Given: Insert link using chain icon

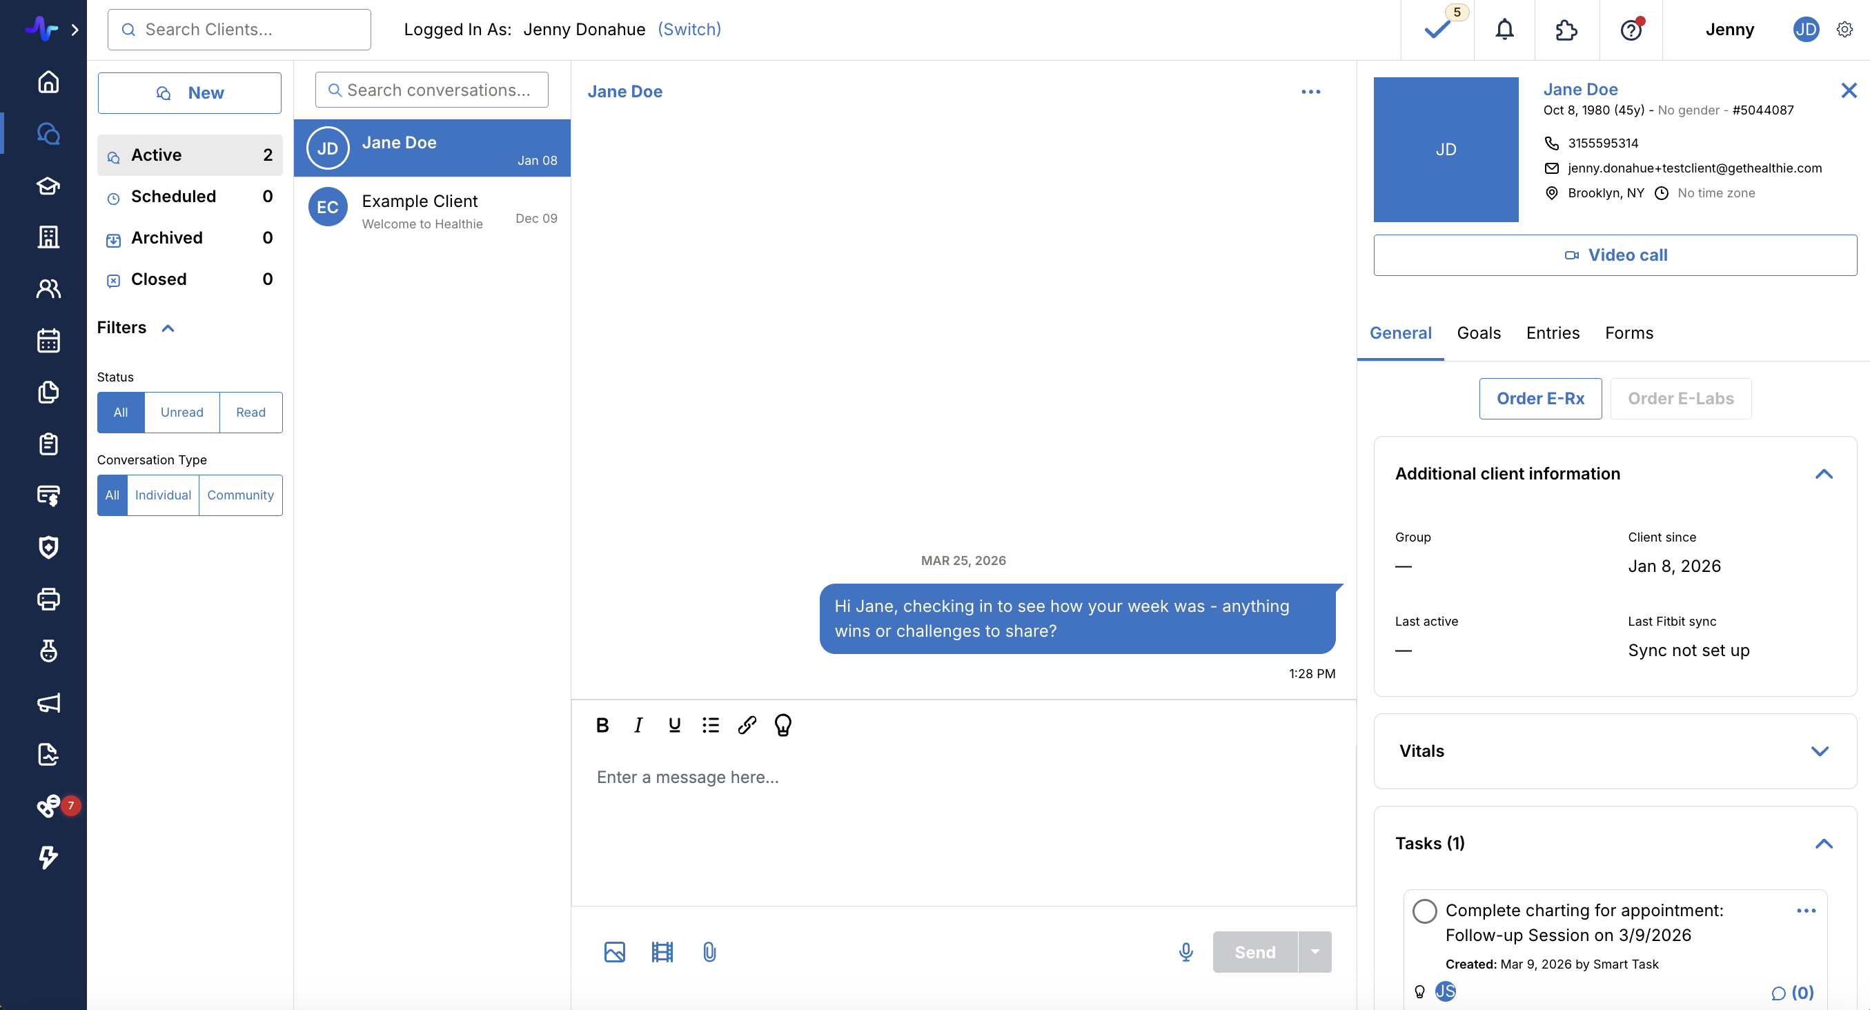Looking at the screenshot, I should pyautogui.click(x=747, y=725).
